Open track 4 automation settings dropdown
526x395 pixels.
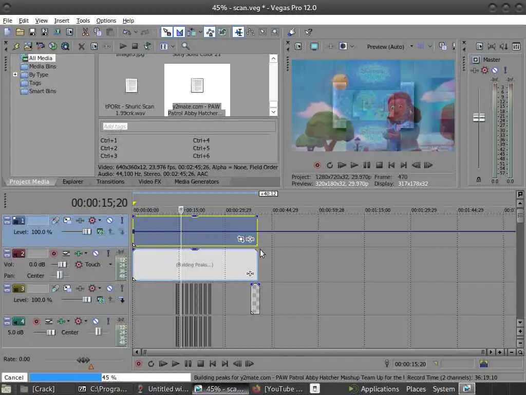[x=86, y=321]
